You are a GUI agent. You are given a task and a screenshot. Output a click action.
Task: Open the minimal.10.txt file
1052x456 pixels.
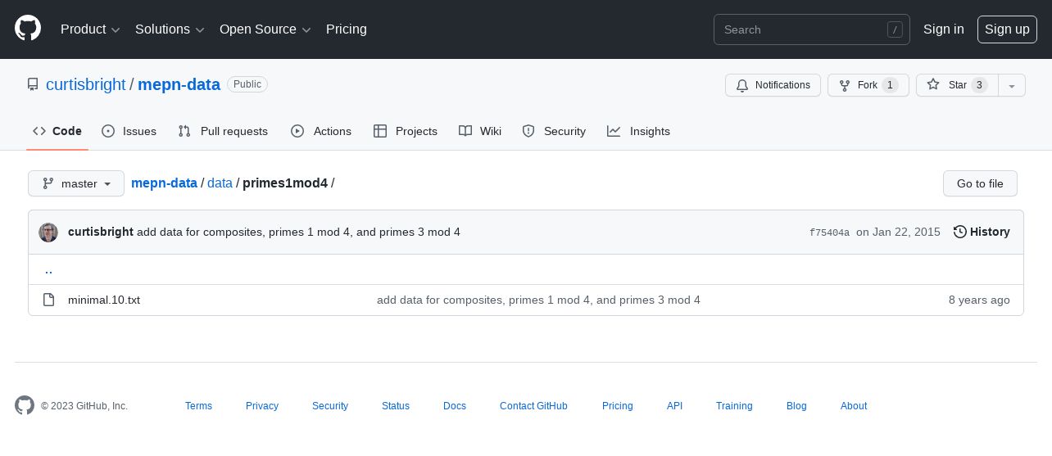tap(104, 300)
